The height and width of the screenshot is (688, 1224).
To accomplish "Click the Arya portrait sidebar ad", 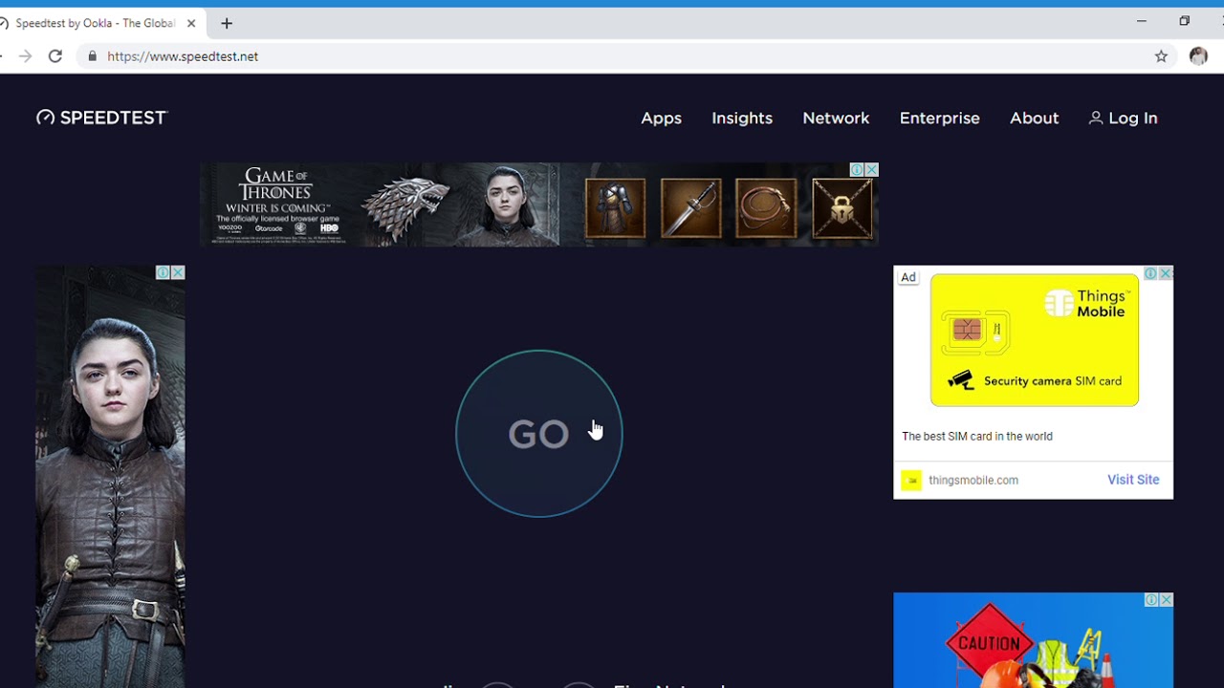I will coord(110,477).
